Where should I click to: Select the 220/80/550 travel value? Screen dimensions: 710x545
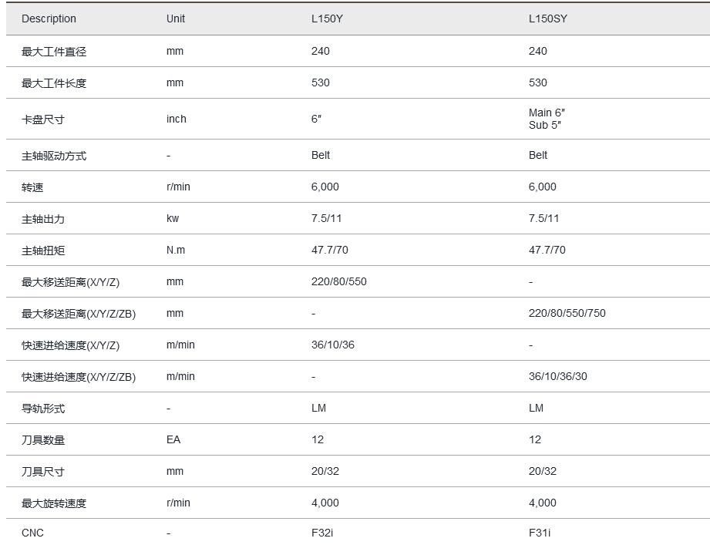[x=339, y=281]
